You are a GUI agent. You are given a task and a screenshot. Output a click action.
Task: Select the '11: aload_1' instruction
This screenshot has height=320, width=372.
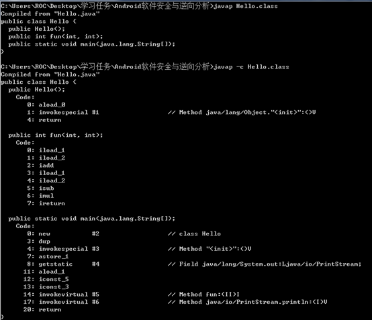pos(44,272)
